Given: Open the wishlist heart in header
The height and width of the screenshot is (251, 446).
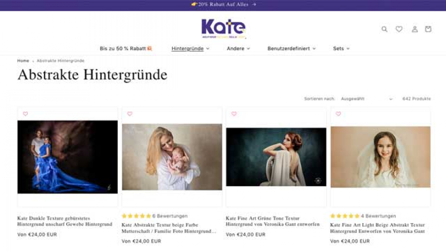Looking at the screenshot, I should click(399, 29).
